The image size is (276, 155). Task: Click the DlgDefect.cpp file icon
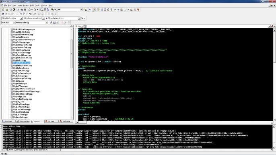point(12,60)
